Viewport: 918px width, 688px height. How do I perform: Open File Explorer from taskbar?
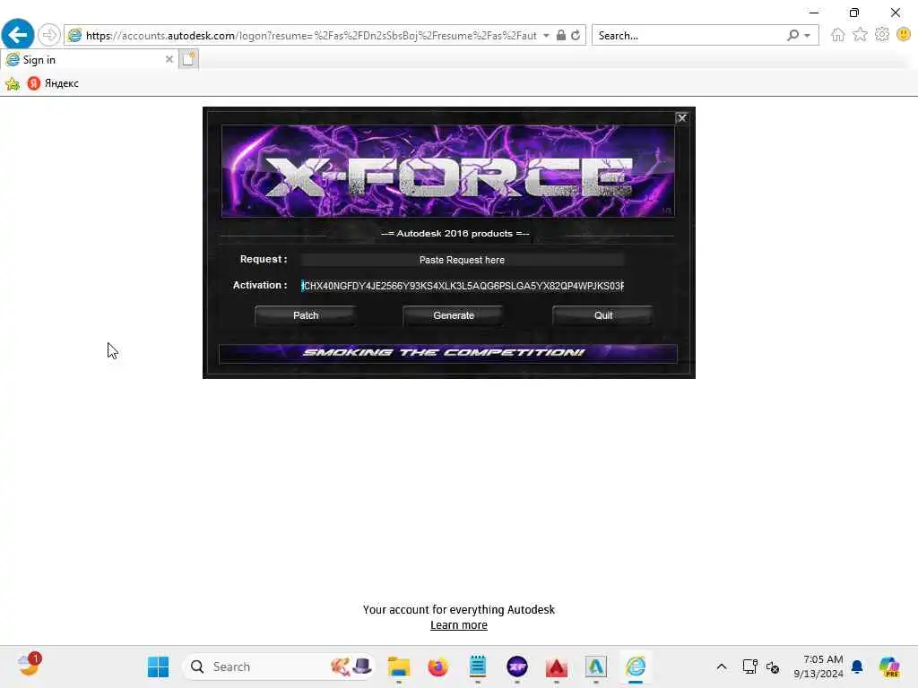pyautogui.click(x=399, y=666)
